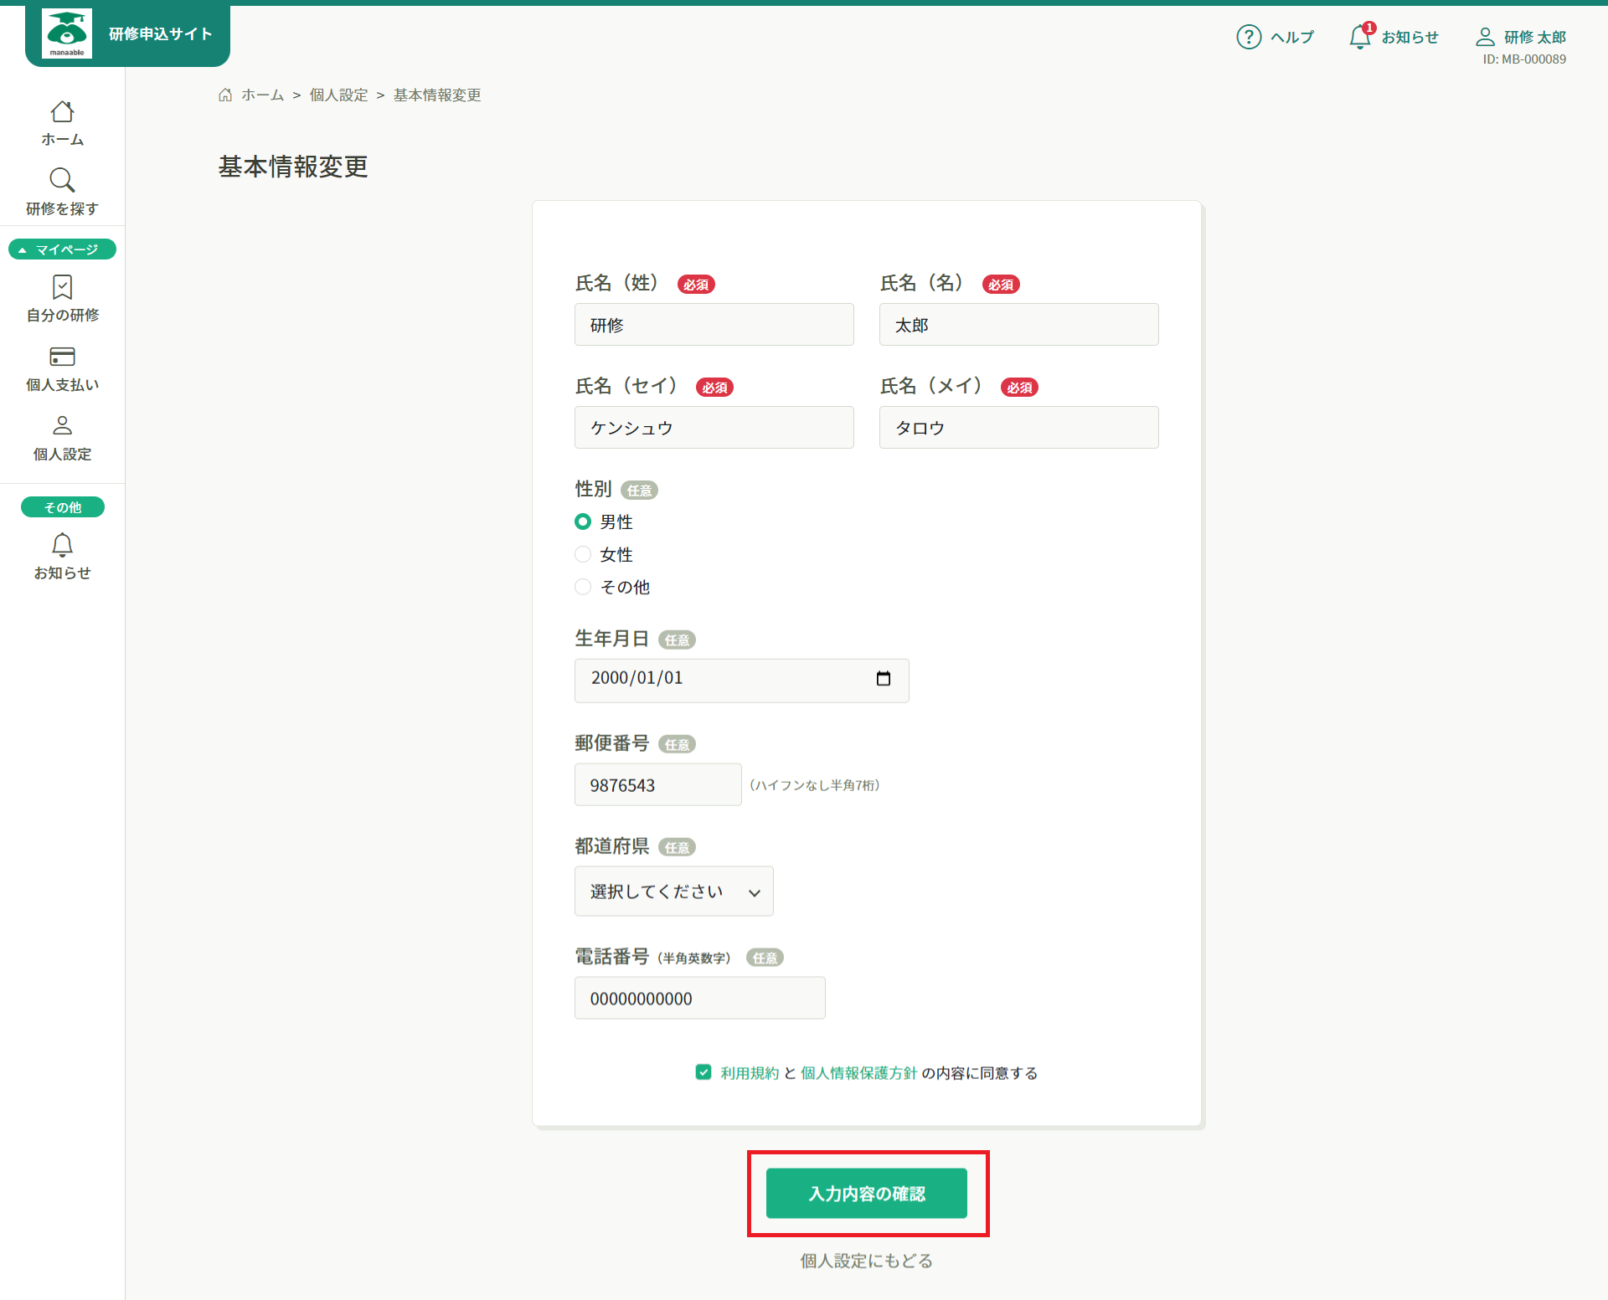
Task: Open 研修を探す search icon in sidebar
Action: tap(62, 180)
